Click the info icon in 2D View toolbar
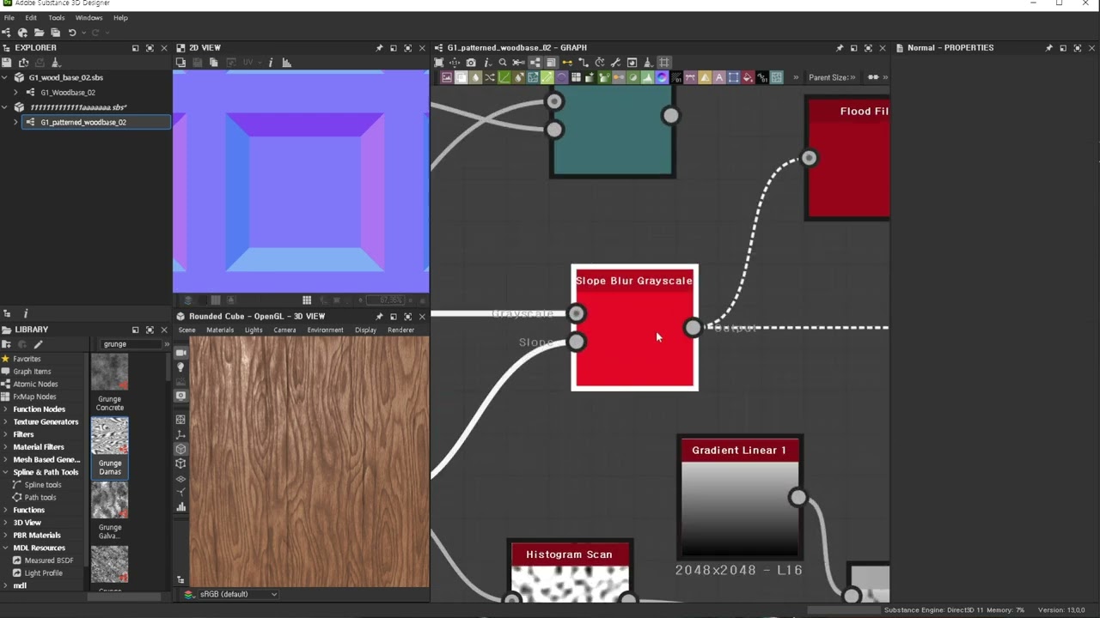1100x618 pixels. tap(271, 63)
